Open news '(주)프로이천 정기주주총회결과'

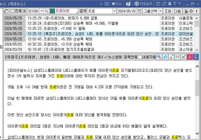click(69, 49)
